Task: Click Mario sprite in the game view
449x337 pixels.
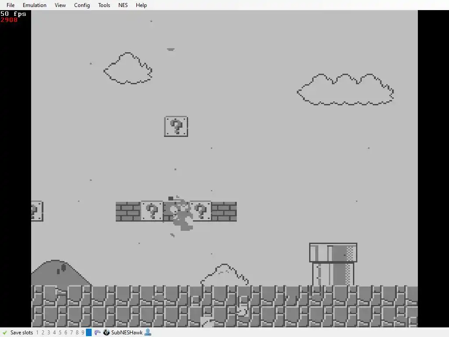Action: click(x=180, y=214)
